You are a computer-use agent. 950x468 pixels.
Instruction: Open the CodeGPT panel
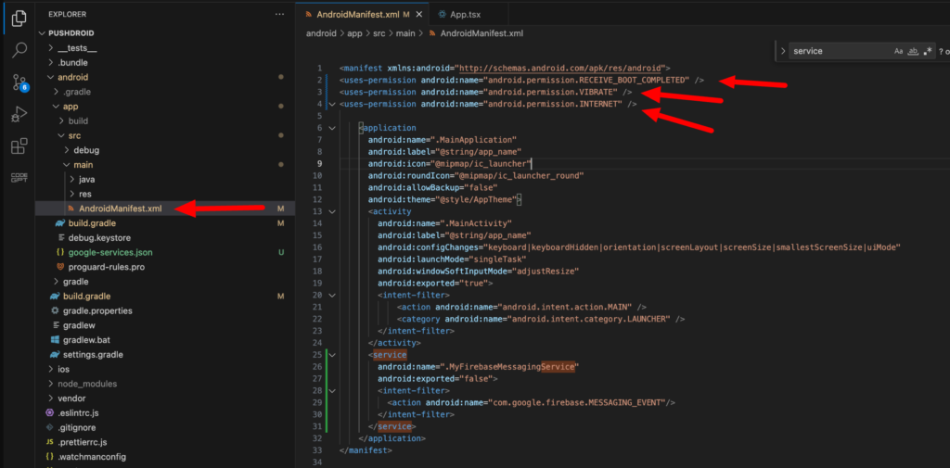point(19,177)
